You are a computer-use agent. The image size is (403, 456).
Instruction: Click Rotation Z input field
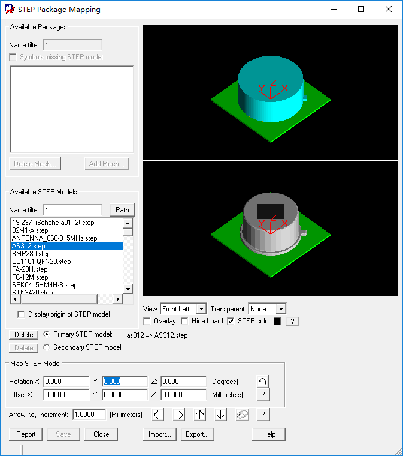coord(183,382)
